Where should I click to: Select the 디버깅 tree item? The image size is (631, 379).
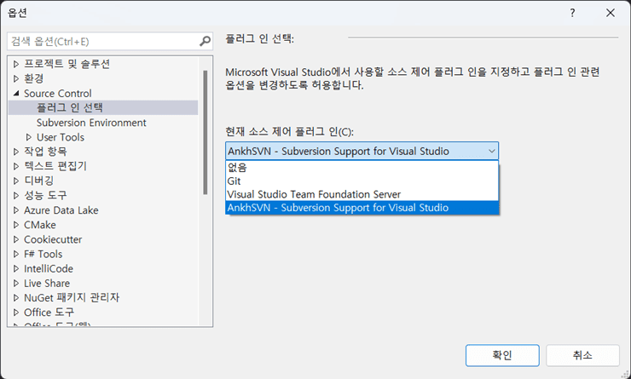[38, 181]
